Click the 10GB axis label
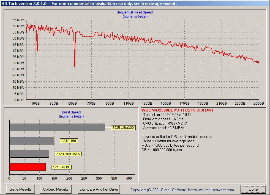The image size is (270, 195). point(35,104)
